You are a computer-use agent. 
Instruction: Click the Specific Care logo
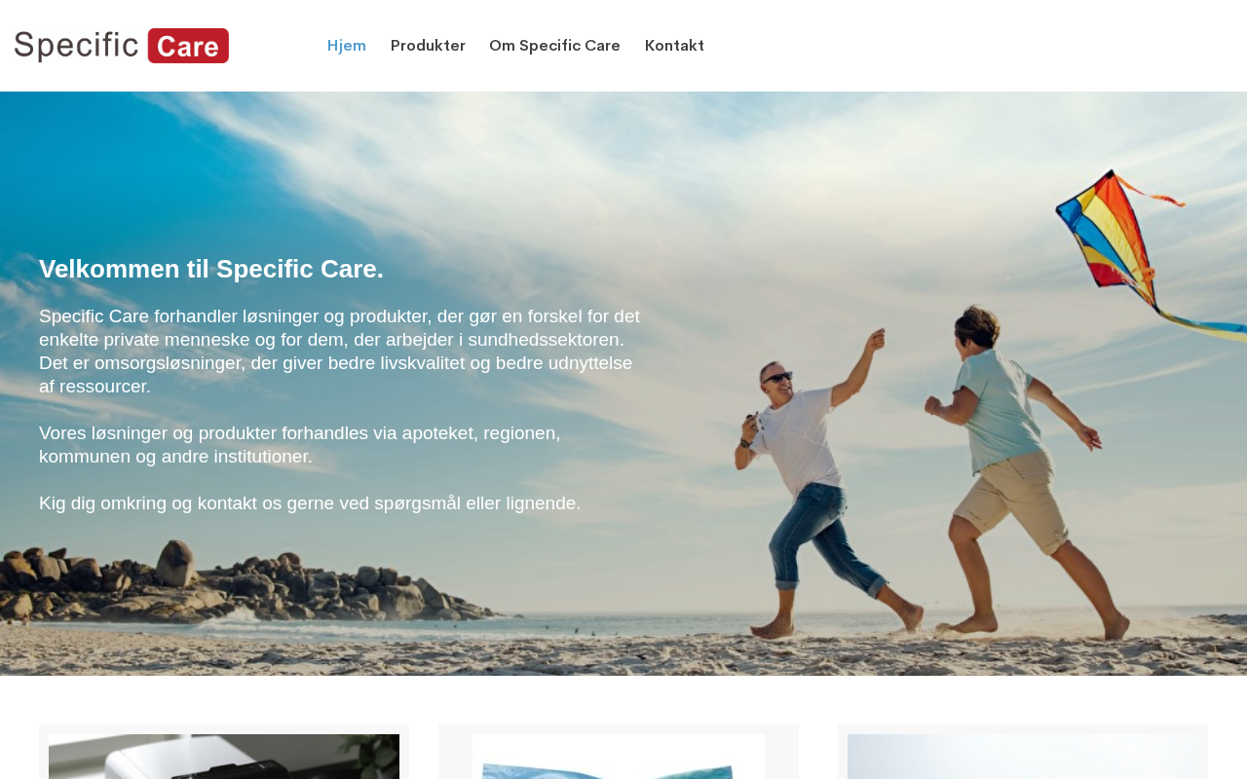pos(122,46)
